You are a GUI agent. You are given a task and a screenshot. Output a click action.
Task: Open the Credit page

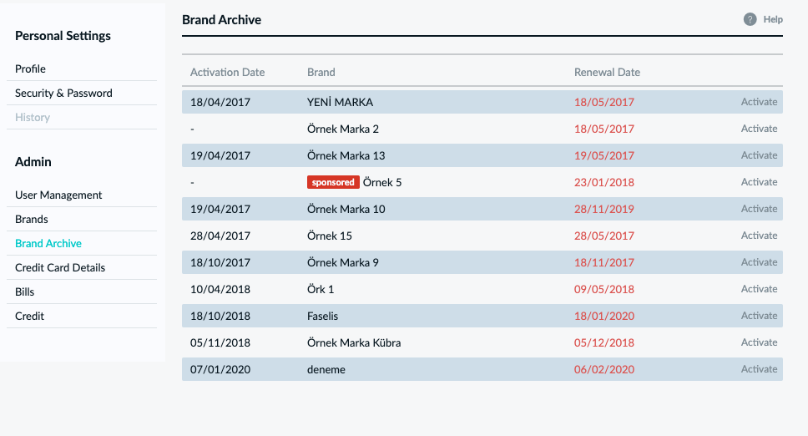(29, 316)
